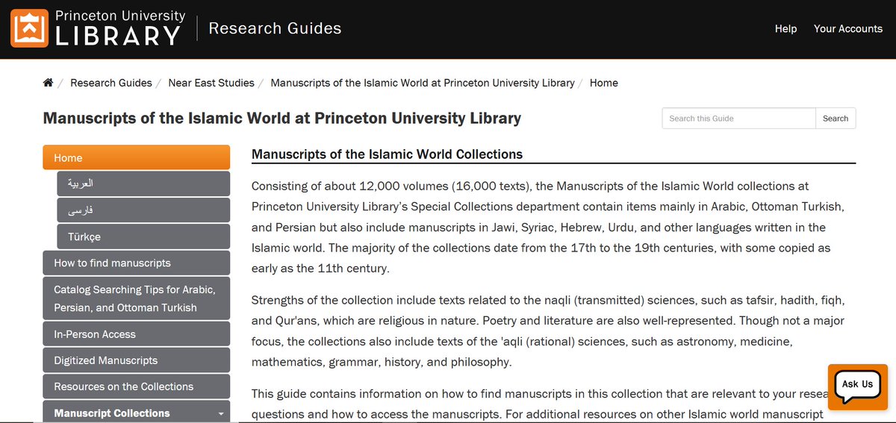The width and height of the screenshot is (896, 423).
Task: Focus the Search this Guide field
Action: [x=738, y=119]
